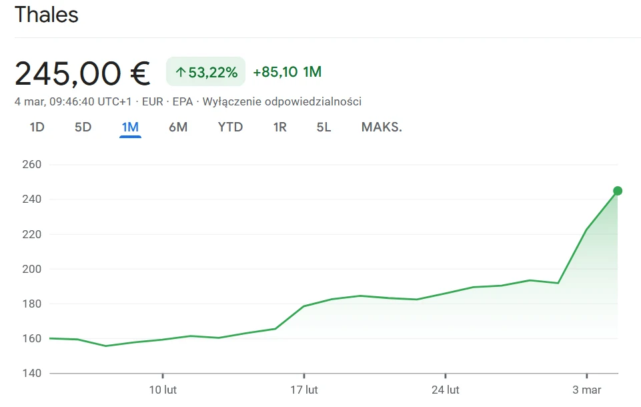Viewport: 641px width, 407px height.
Task: Open the 1R yearly chart
Action: [279, 127]
